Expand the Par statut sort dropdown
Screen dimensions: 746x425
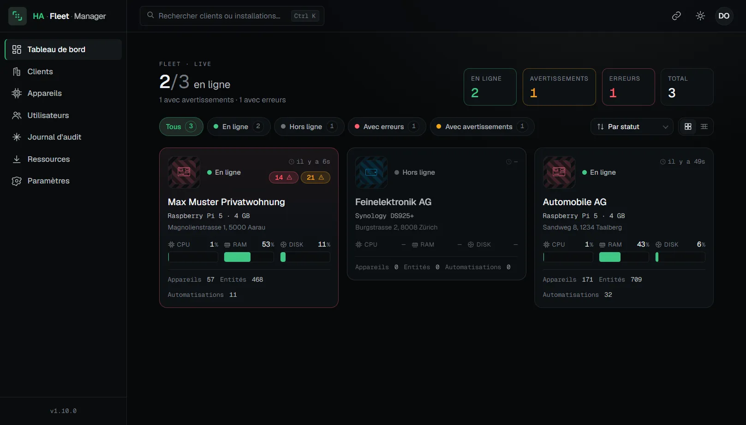(x=632, y=127)
